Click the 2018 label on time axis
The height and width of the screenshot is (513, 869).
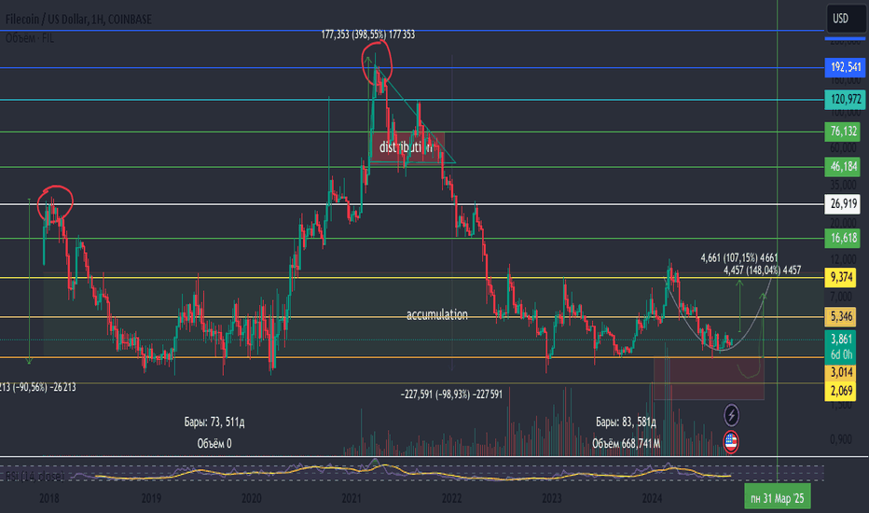tap(49, 499)
